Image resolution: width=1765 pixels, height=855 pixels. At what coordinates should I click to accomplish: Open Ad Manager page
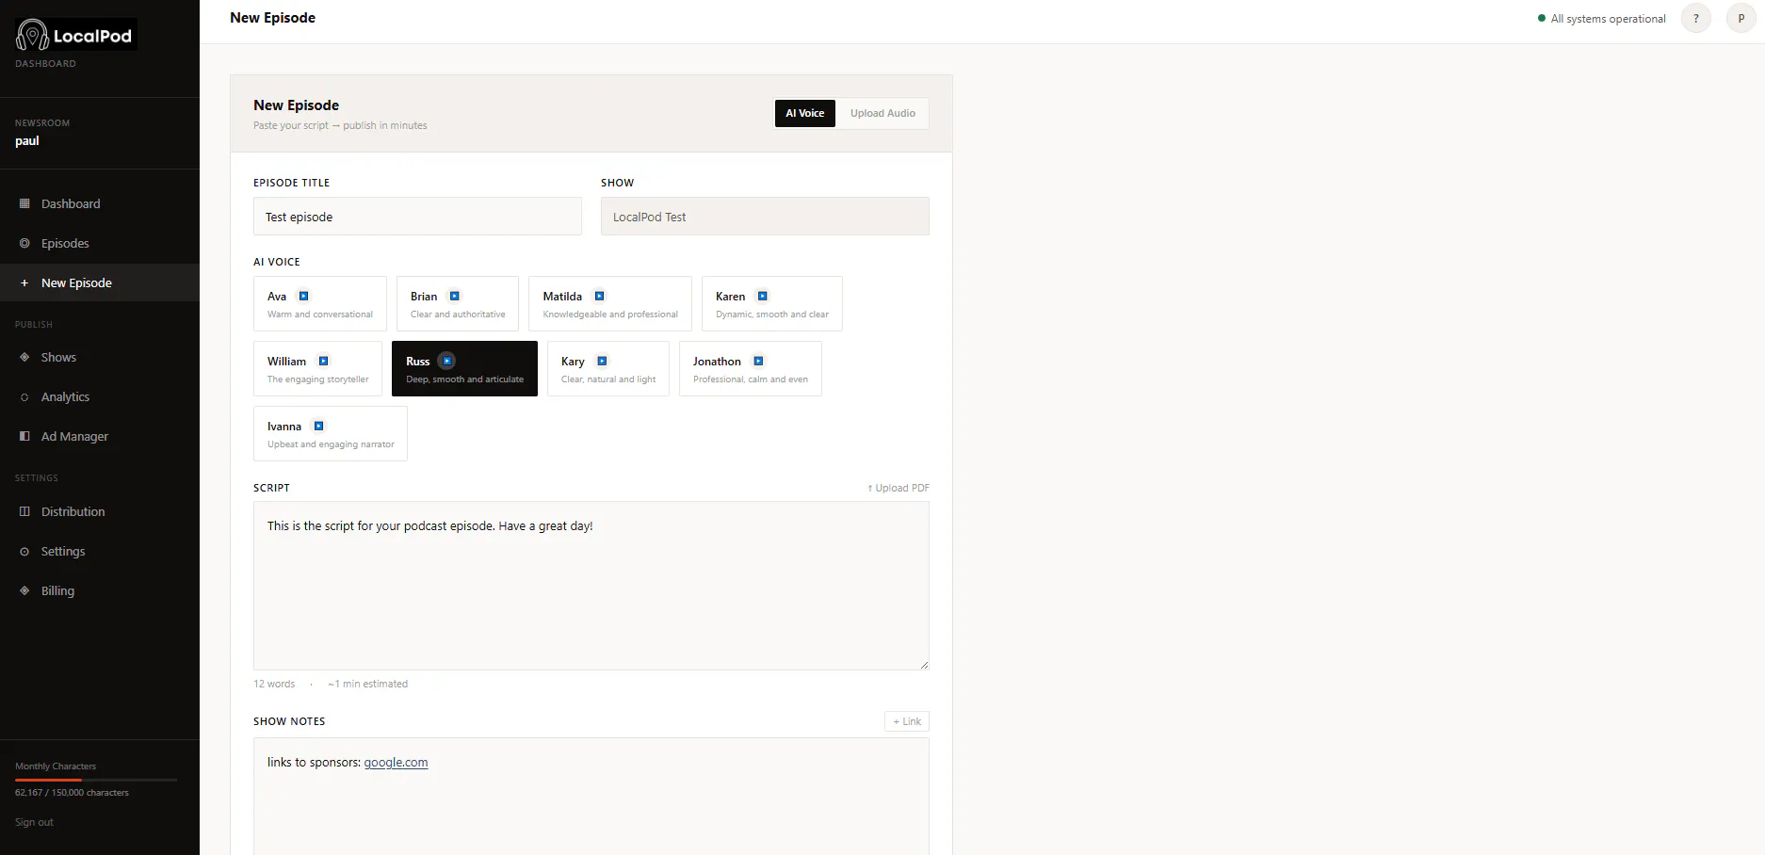(x=100, y=436)
